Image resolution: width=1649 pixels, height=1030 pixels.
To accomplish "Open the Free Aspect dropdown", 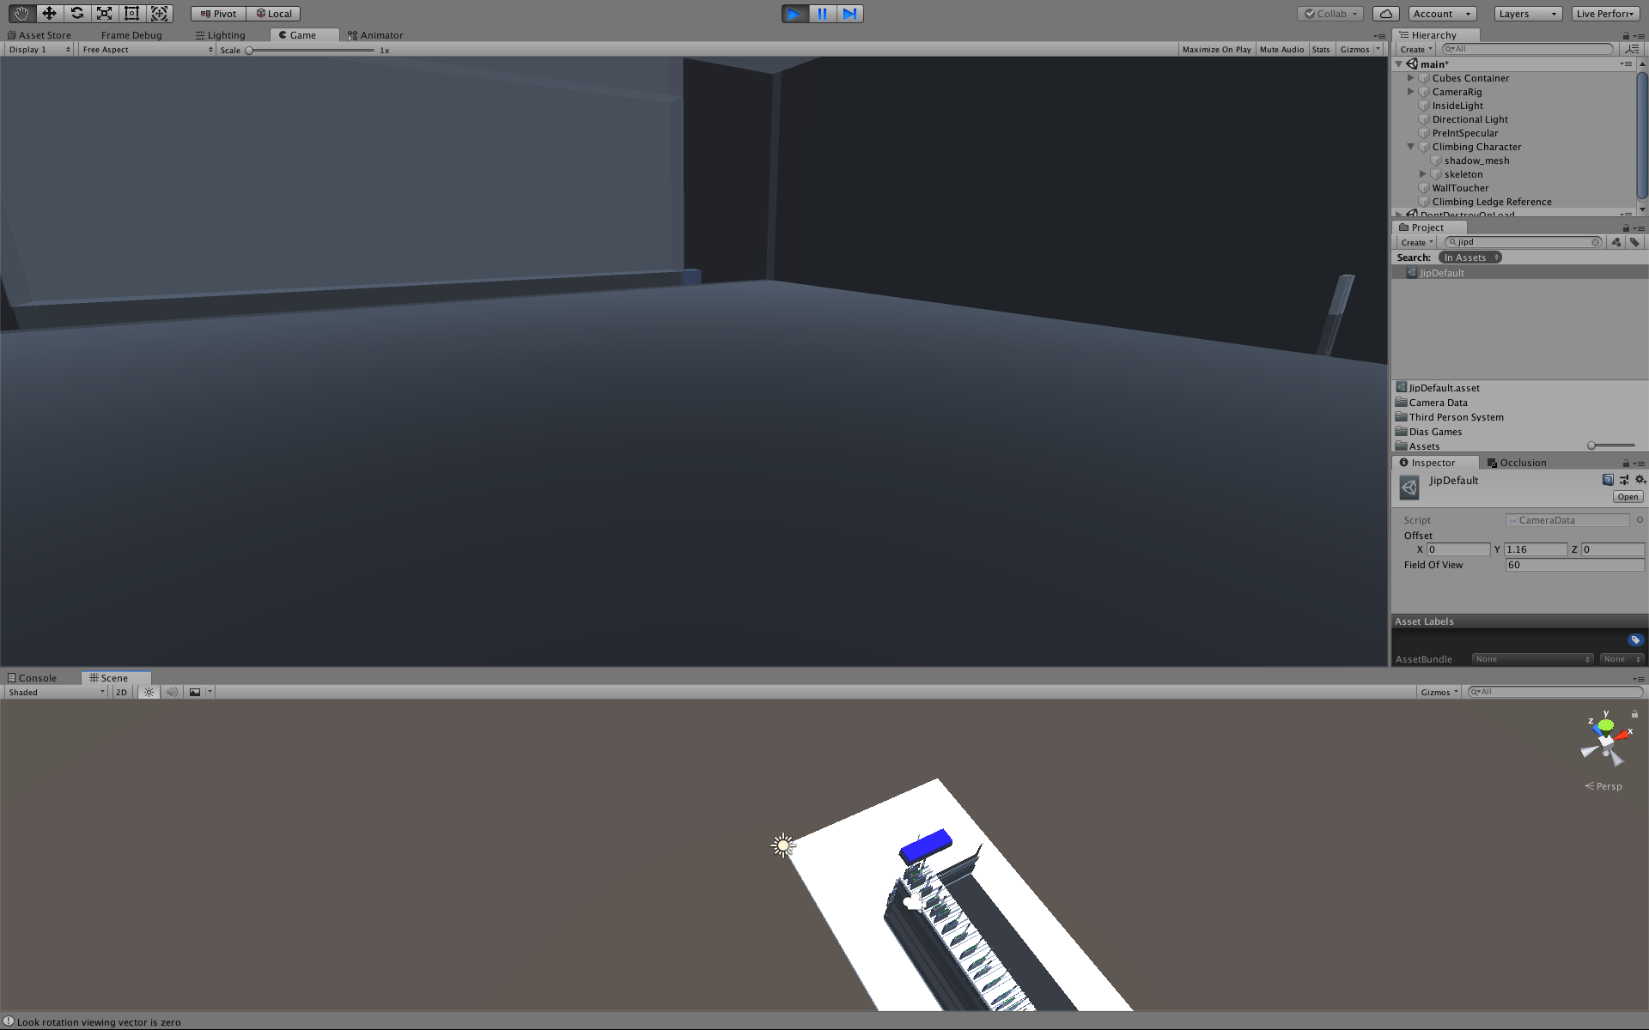I will [147, 50].
